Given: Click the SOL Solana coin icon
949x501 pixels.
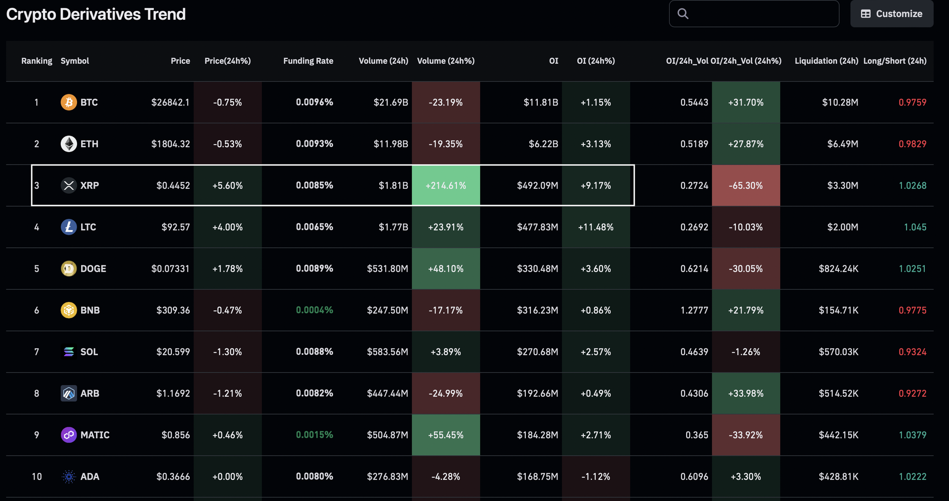Looking at the screenshot, I should [x=69, y=352].
